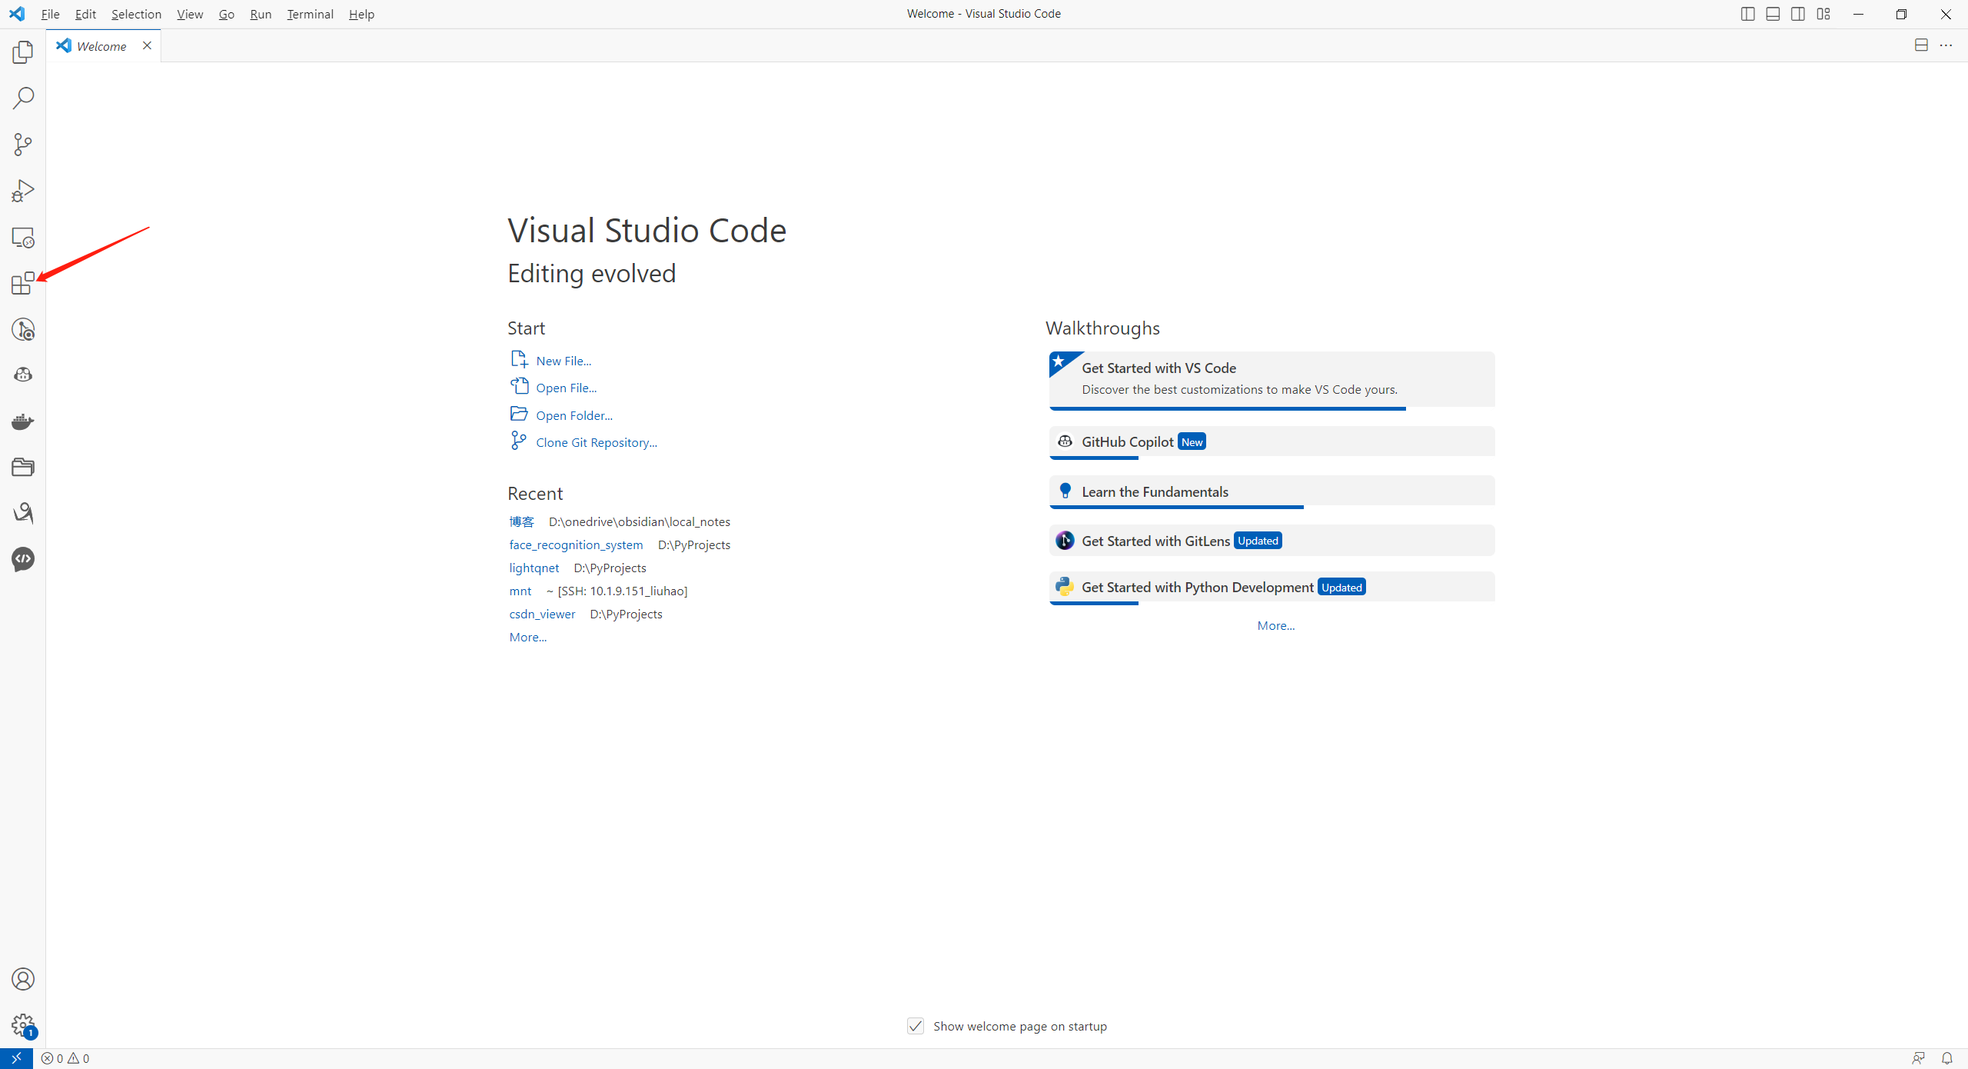
Task: Open the View menu
Action: [x=190, y=14]
